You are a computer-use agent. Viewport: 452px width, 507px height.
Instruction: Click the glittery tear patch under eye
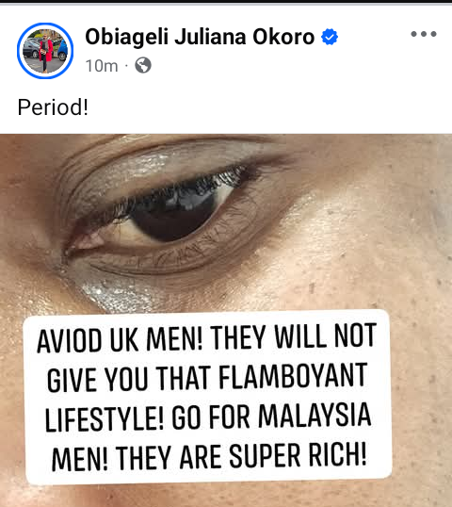111,294
